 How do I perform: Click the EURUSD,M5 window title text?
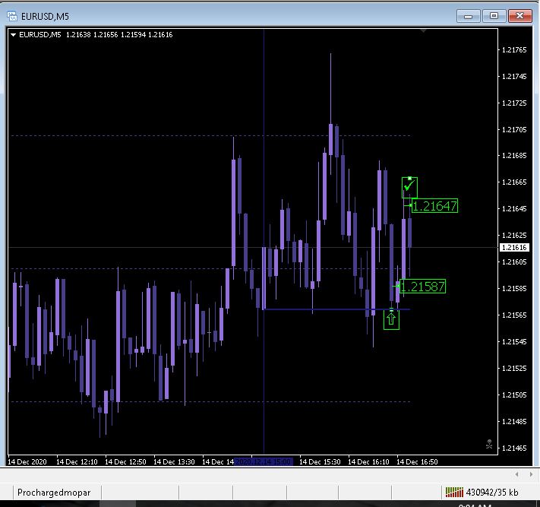pyautogui.click(x=45, y=17)
